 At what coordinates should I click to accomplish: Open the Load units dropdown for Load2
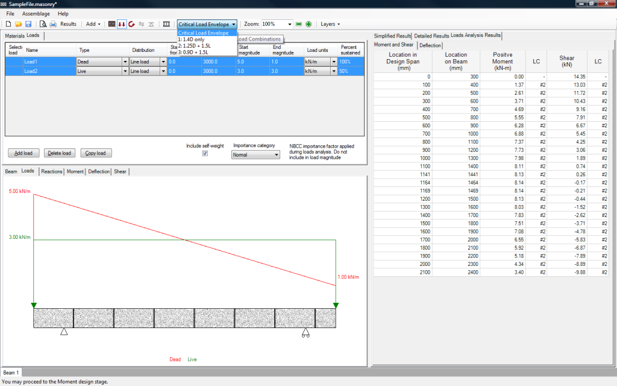pos(333,71)
